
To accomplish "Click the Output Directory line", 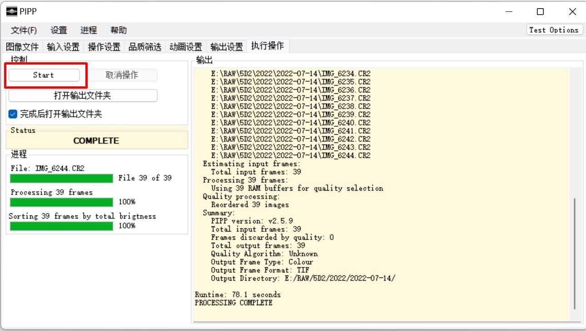I will tap(303, 278).
